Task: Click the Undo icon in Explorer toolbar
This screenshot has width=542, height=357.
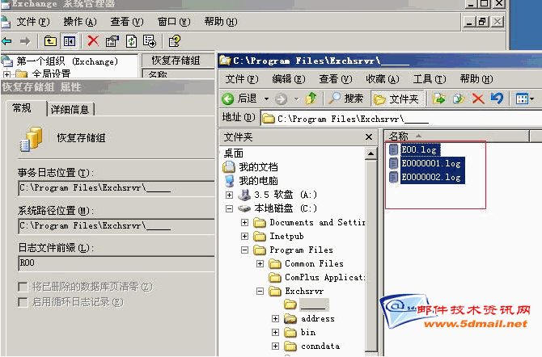Action: (x=497, y=99)
